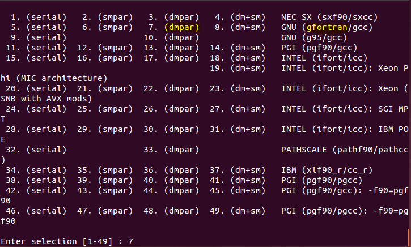Select the '6. (smpar)' option
The image size is (411, 247).
(x=108, y=28)
